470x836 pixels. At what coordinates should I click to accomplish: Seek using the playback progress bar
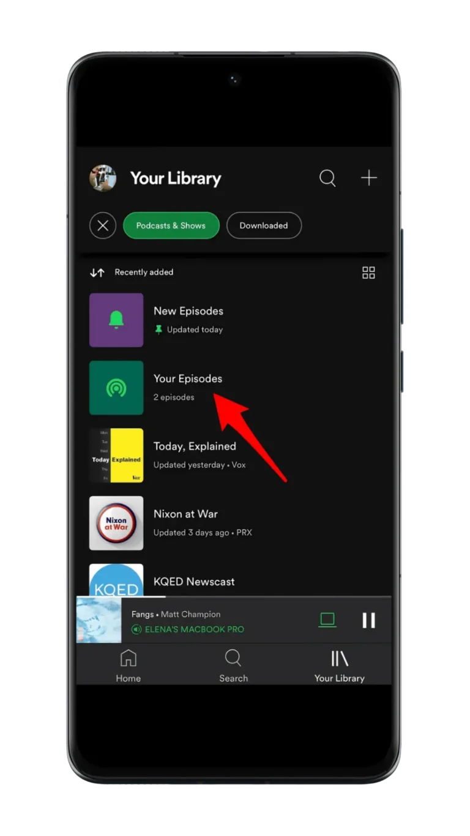point(234,597)
